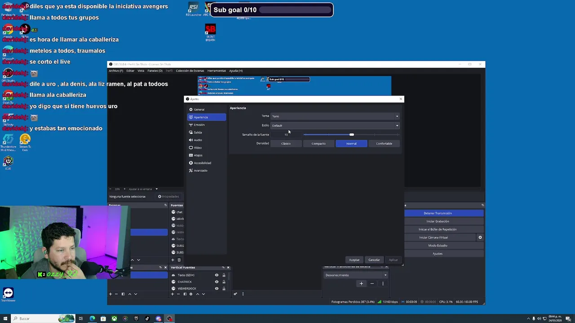The width and height of the screenshot is (575, 323).
Task: Open RSI Launcher desktop shortcut
Action: [193, 9]
